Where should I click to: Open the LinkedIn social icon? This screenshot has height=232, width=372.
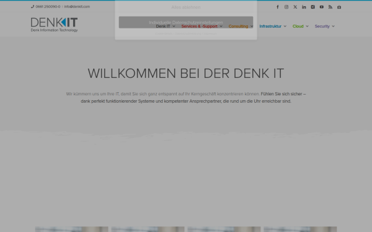pyautogui.click(x=304, y=7)
